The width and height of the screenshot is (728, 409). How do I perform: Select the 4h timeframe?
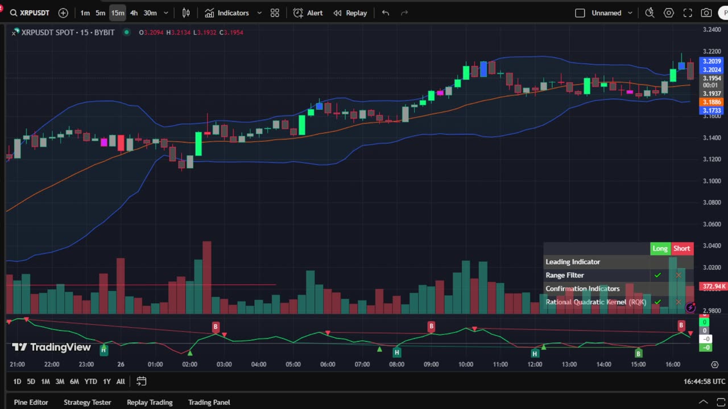point(134,12)
